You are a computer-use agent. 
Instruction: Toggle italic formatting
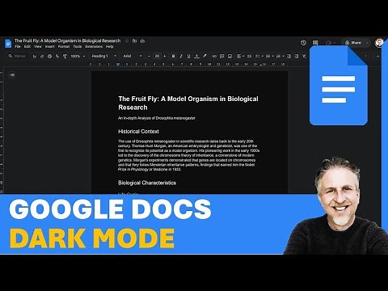181,56
